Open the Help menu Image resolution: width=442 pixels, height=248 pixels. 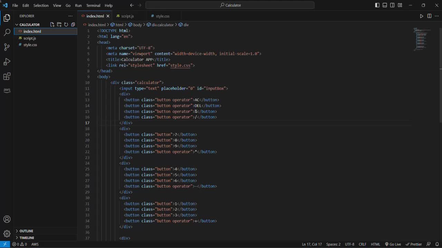point(108,6)
